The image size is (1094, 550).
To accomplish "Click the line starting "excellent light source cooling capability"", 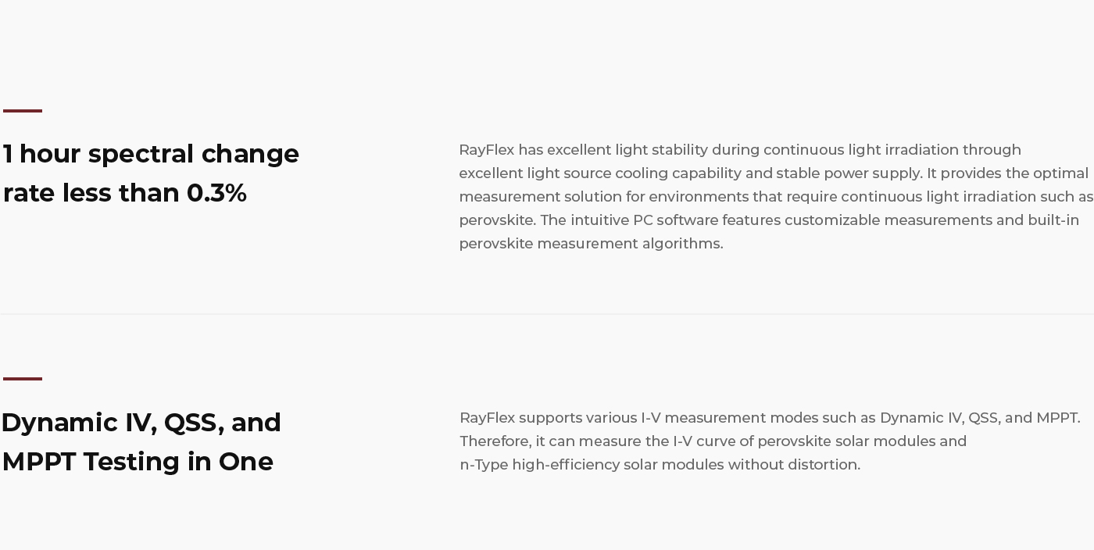I will pyautogui.click(x=774, y=173).
